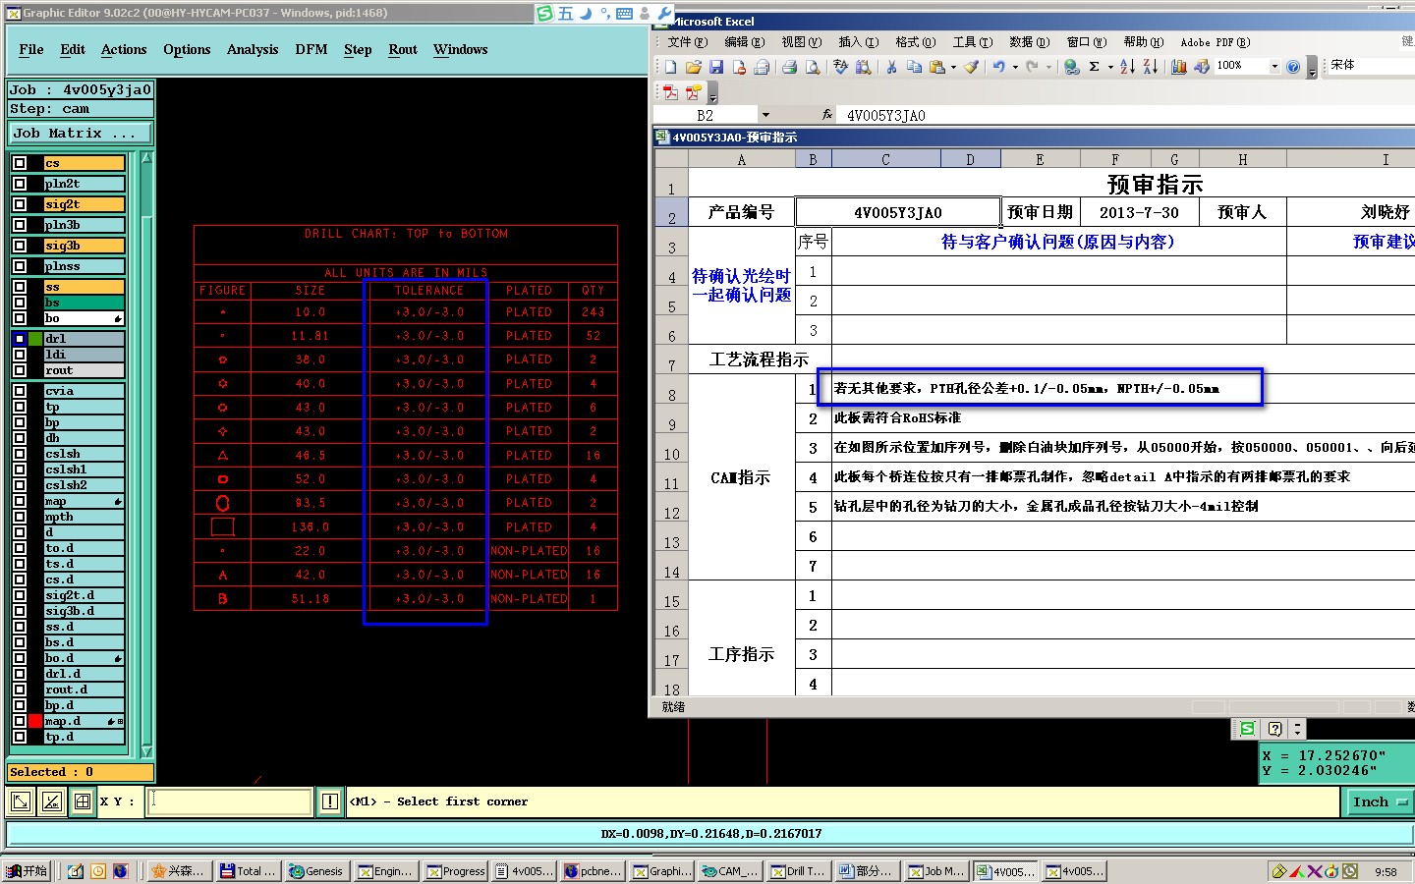Click the zoom window tool icon beside XY
Screen dimensions: 1415x884
20,801
